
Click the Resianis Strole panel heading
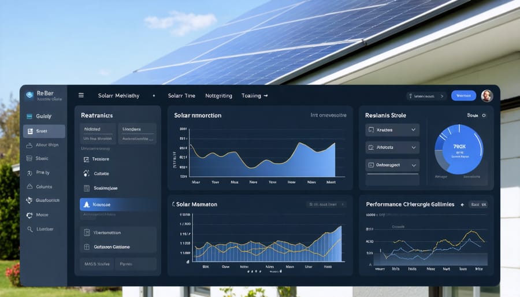[385, 116]
